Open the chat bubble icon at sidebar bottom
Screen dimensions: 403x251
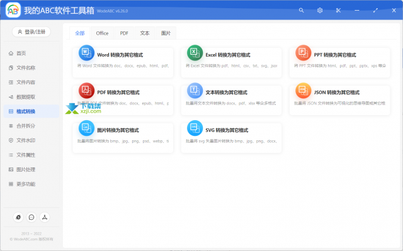coord(31,217)
